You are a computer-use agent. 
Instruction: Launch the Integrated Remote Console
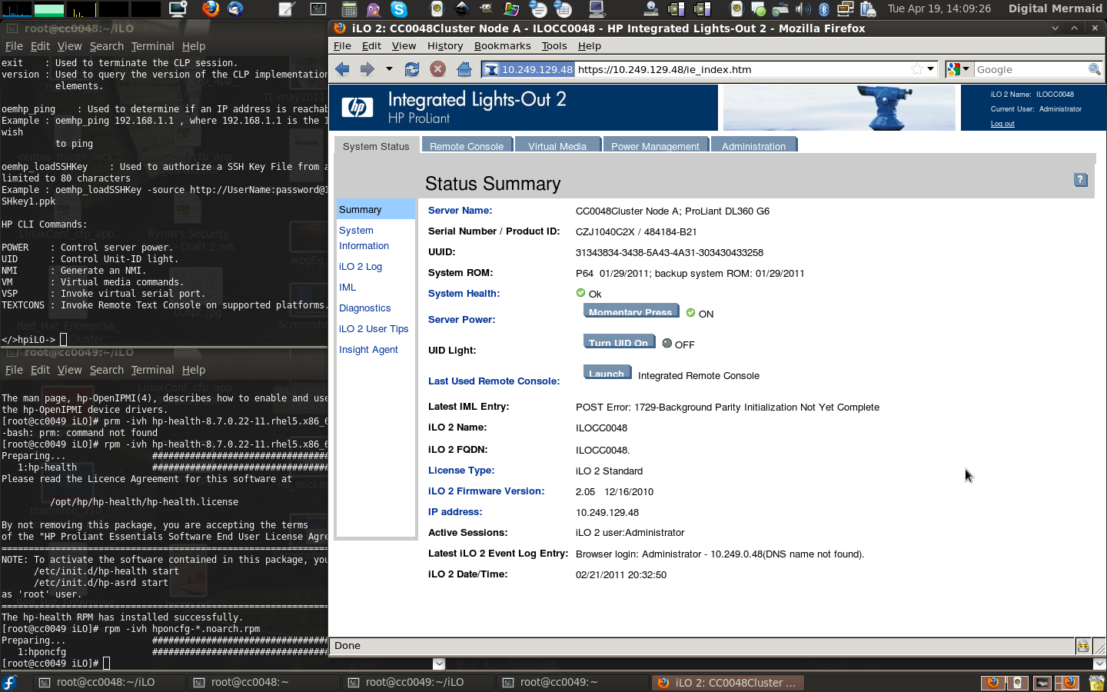607,373
